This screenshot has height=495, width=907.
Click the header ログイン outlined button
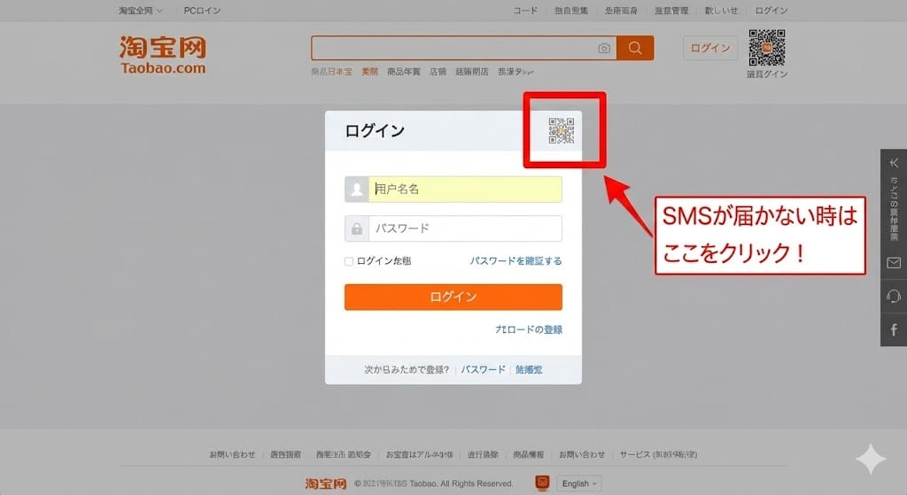tap(710, 48)
